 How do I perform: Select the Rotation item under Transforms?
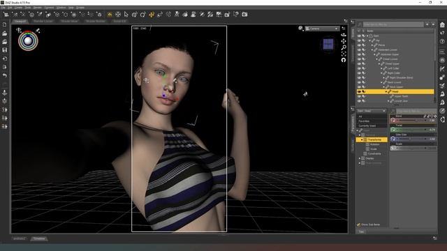point(374,144)
